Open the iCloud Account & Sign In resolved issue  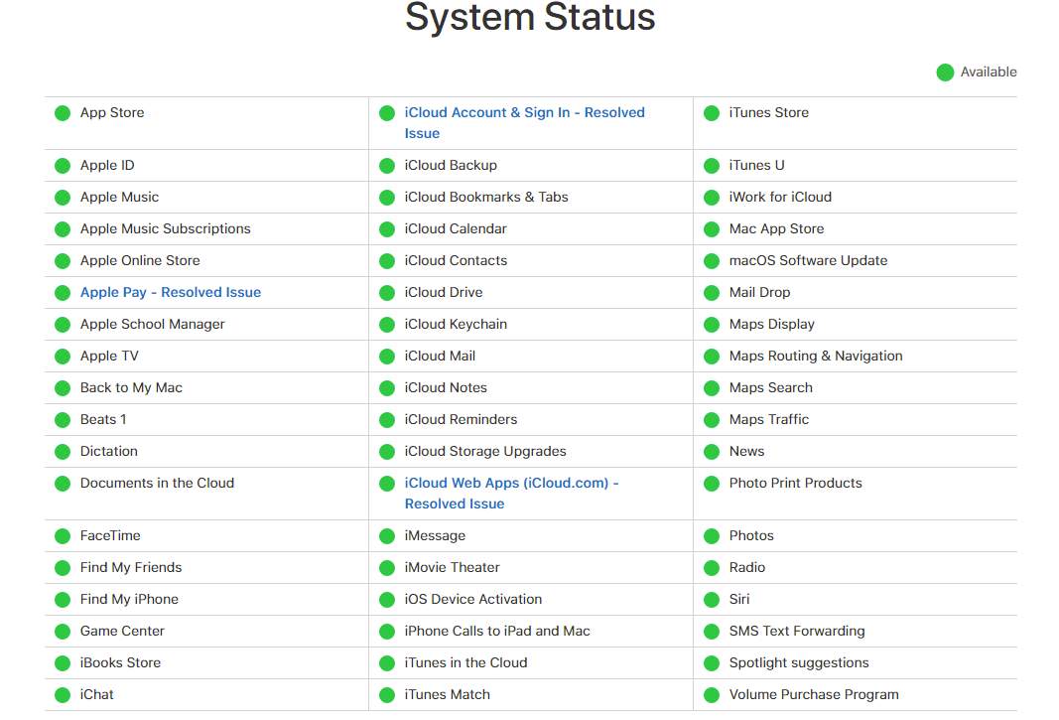tap(525, 123)
